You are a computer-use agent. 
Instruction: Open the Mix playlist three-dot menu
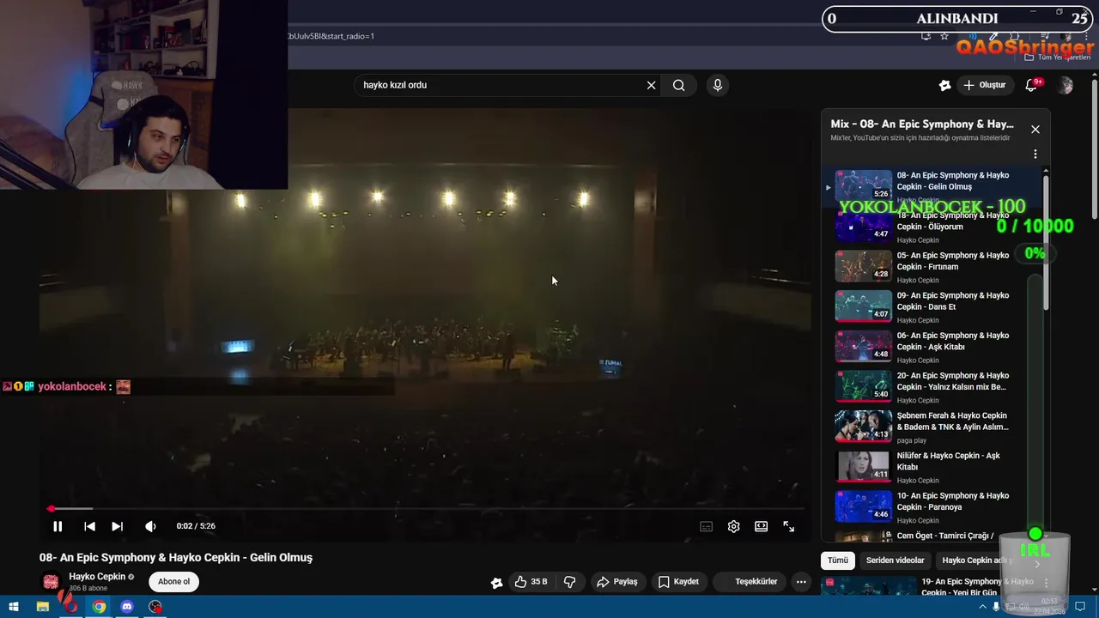pos(1035,154)
